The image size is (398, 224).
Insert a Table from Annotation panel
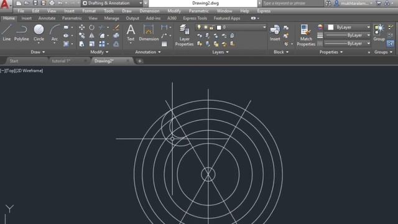click(164, 44)
